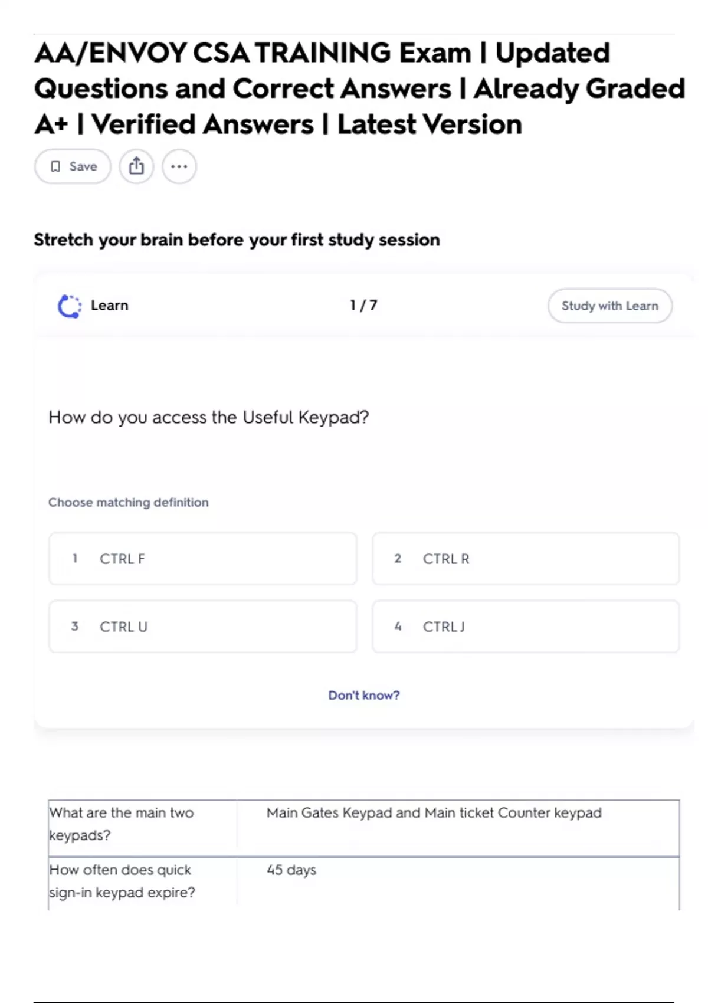
Task: Click the 1 / 7 progress counter
Action: [x=363, y=306]
